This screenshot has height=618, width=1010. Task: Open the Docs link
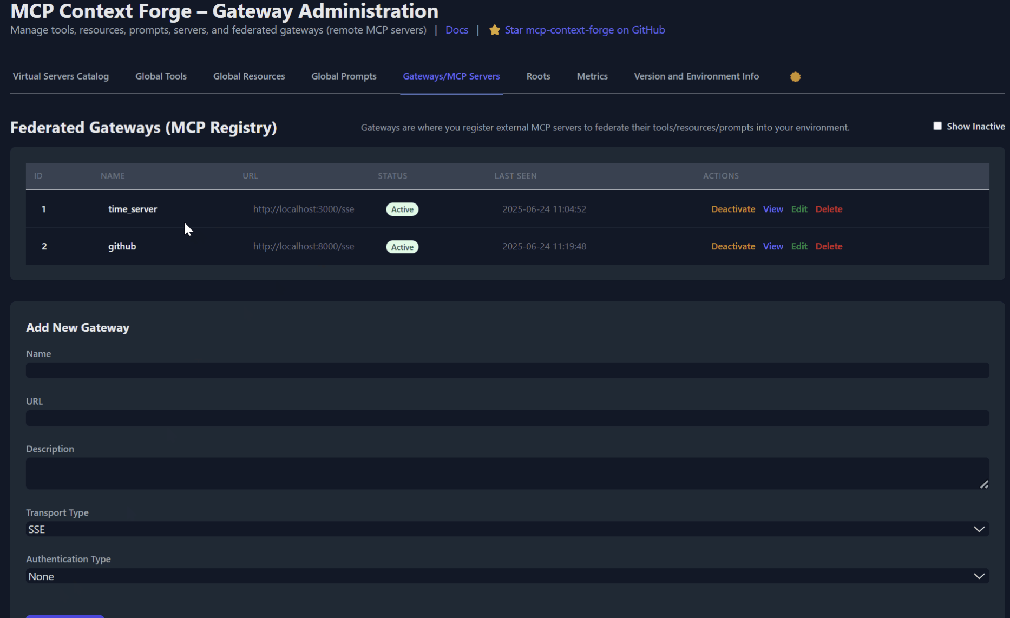click(456, 30)
